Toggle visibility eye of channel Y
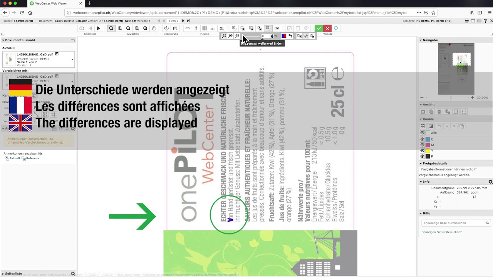The width and height of the screenshot is (493, 277). [422, 151]
